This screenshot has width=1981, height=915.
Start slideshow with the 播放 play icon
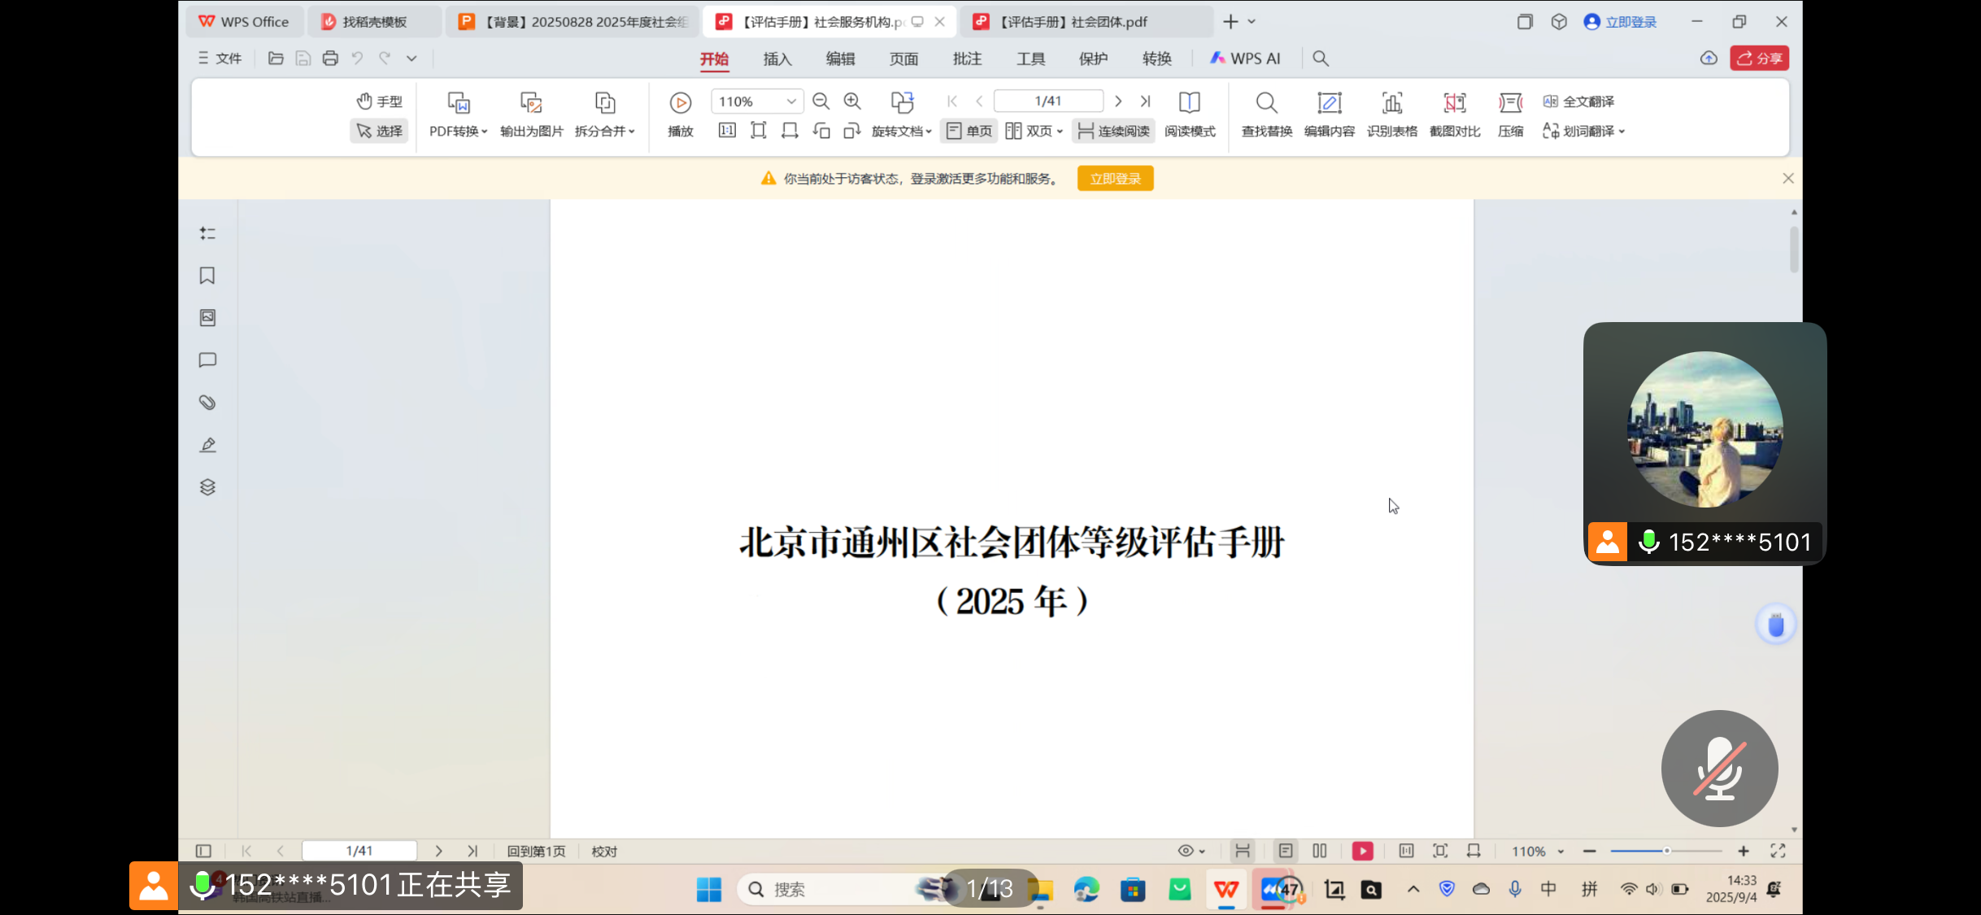[681, 103]
